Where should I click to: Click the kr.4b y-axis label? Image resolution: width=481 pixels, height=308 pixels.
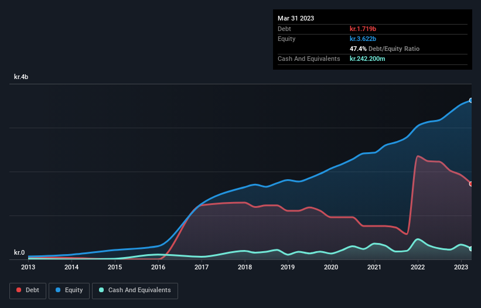(21, 77)
